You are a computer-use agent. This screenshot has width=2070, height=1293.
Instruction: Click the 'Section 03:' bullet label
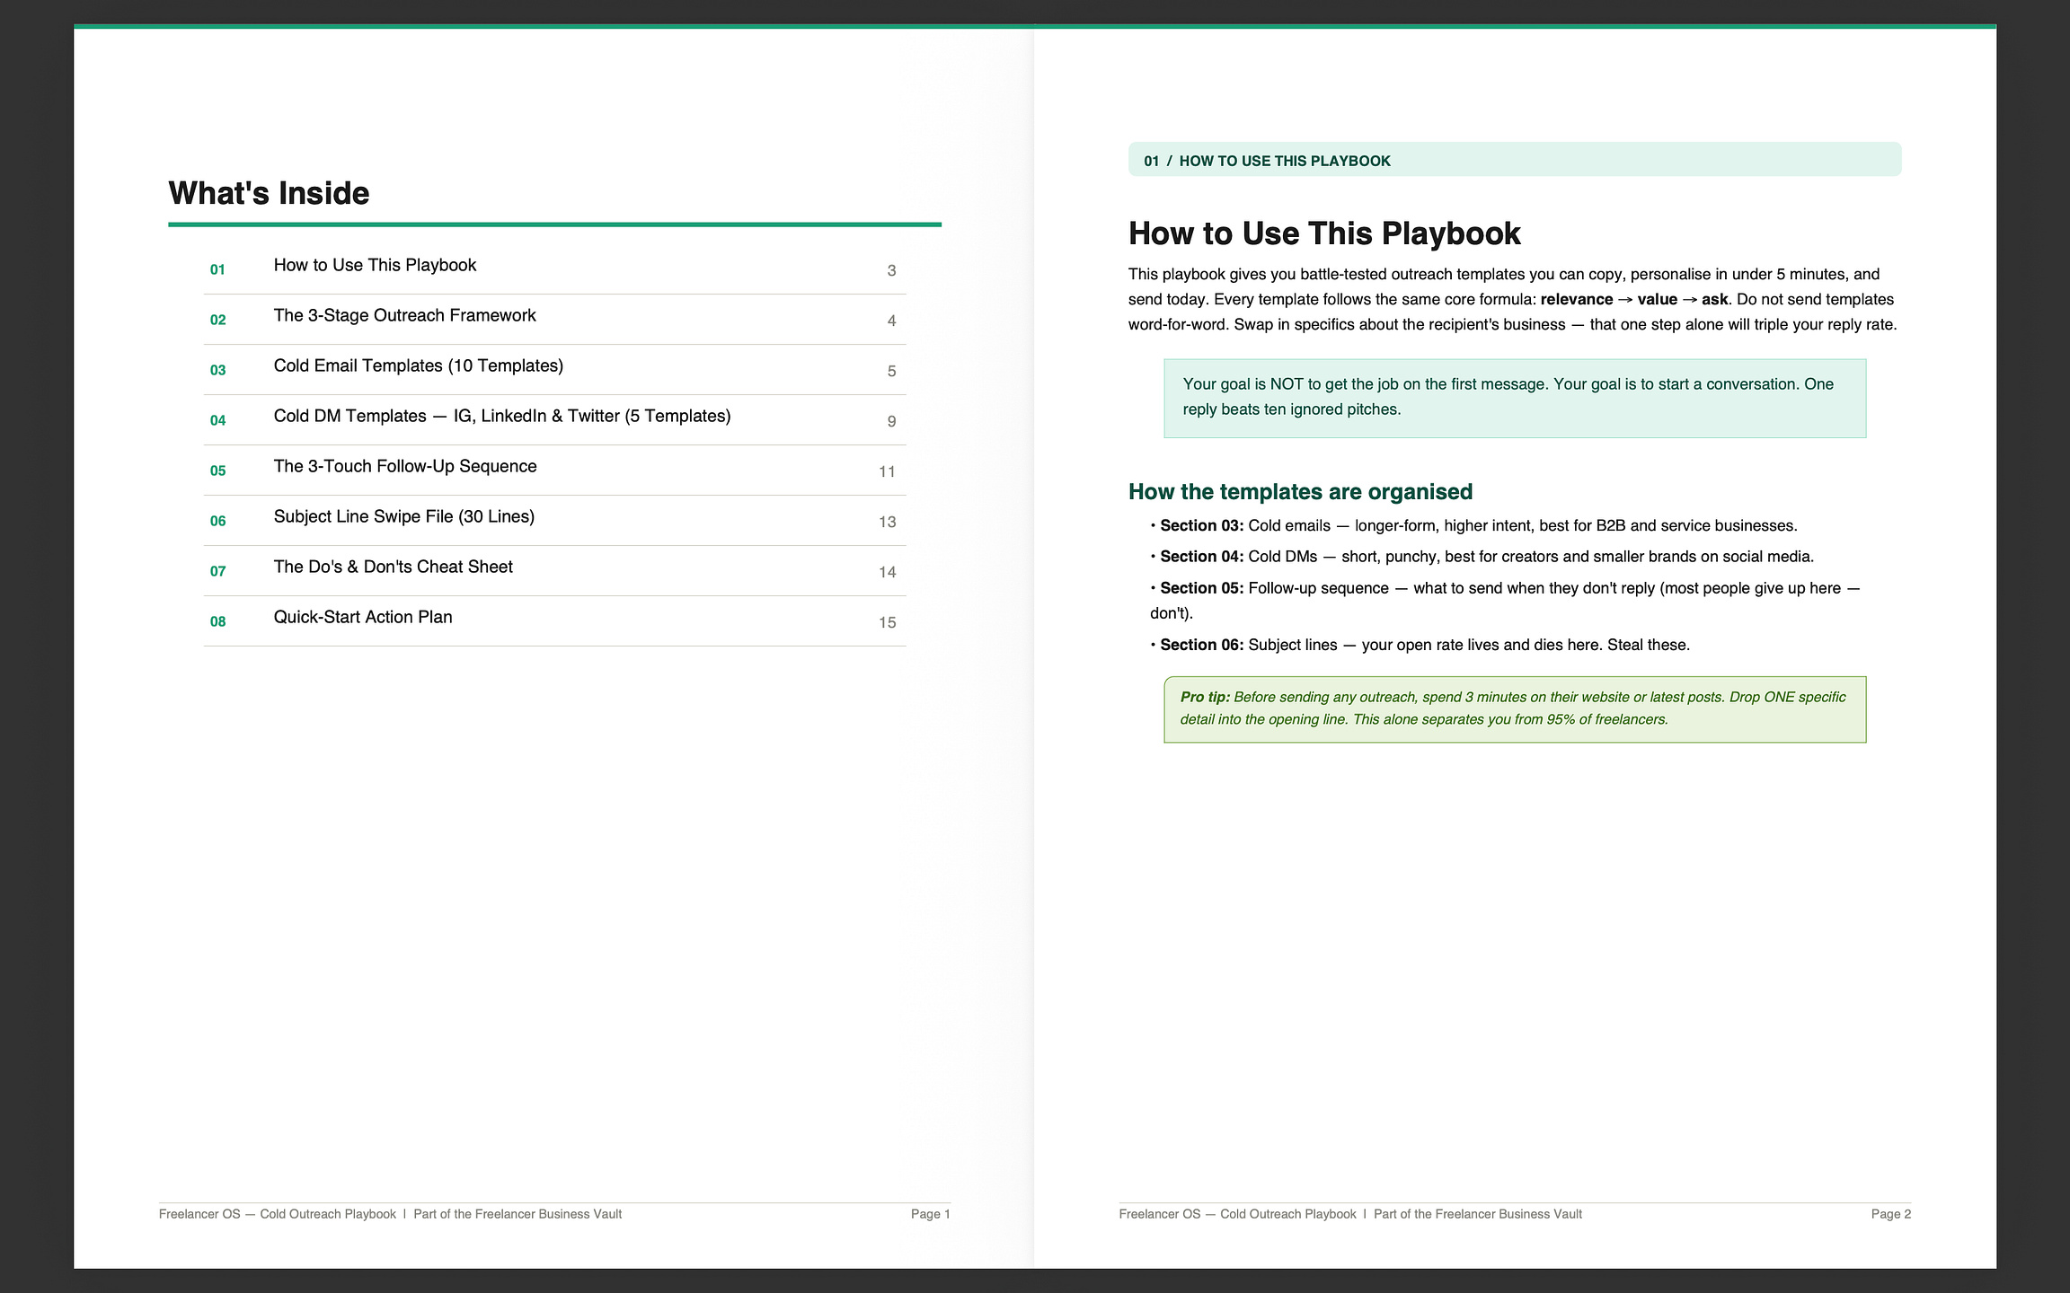click(x=1202, y=526)
